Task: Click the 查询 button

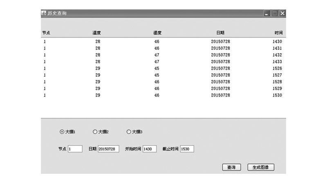Action: (231, 167)
